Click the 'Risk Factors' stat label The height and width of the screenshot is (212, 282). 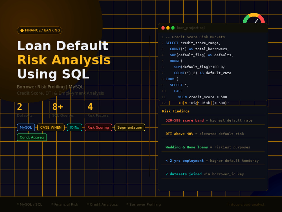click(x=98, y=115)
